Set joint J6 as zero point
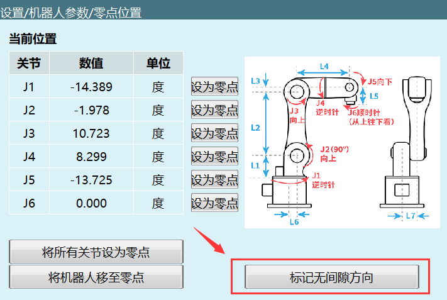Viewport: 447px width, 300px height. 214,203
